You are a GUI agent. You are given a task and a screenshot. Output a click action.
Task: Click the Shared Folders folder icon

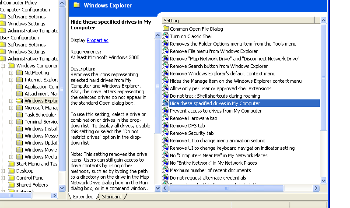(x=11, y=184)
